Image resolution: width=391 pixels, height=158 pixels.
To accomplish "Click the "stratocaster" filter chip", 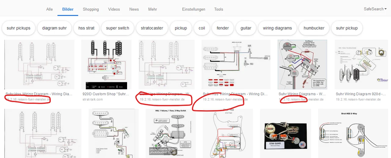I will pyautogui.click(x=152, y=28).
